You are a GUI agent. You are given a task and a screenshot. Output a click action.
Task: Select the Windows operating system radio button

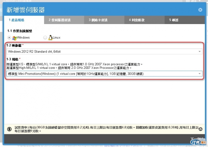point(9,38)
